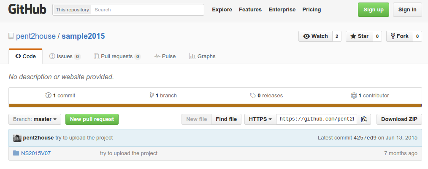Star the sample2015 repository
Screen dimensions: 428x169
[x=360, y=36]
